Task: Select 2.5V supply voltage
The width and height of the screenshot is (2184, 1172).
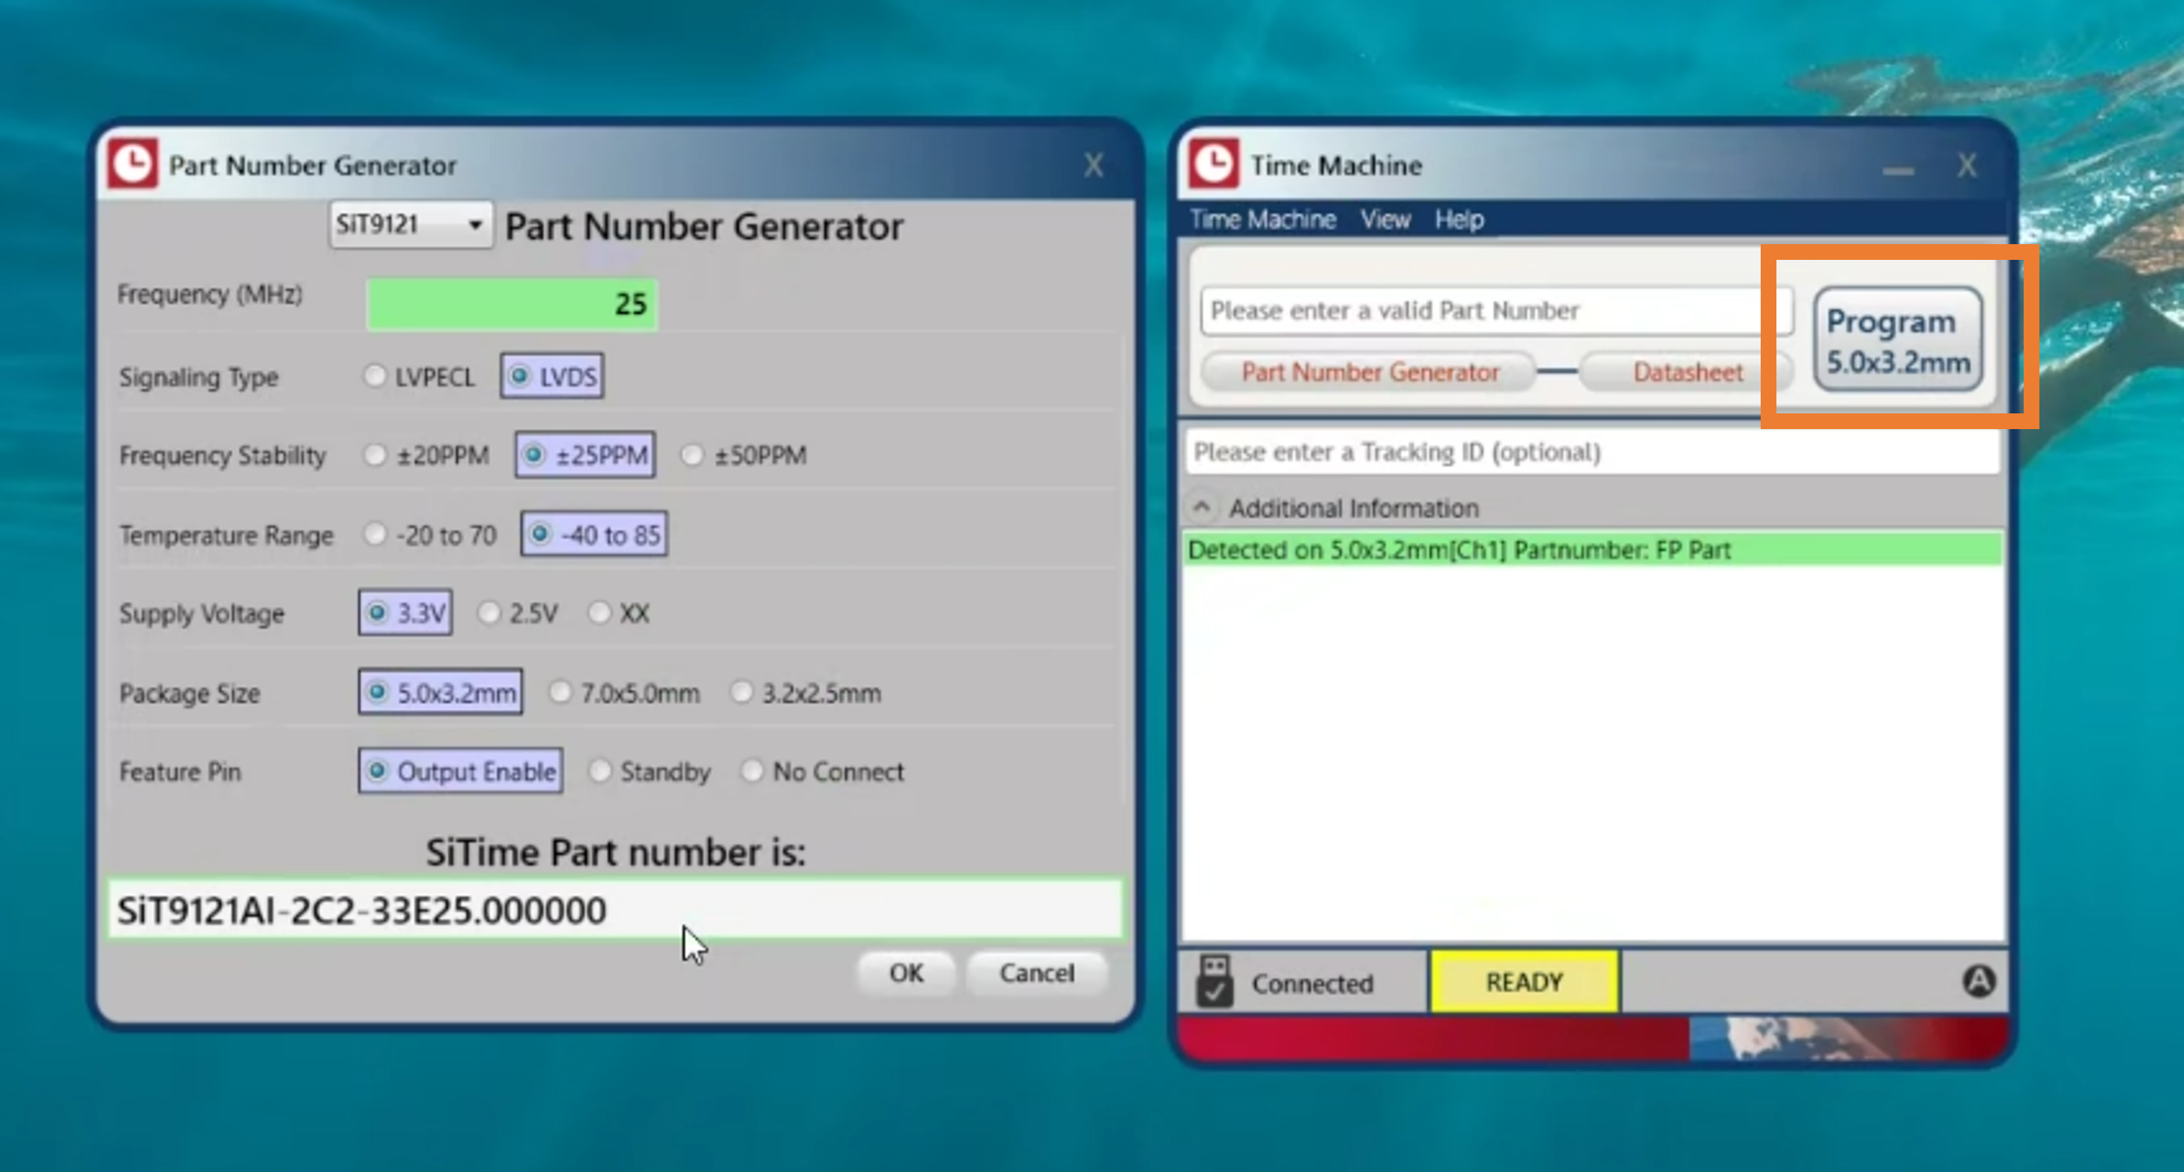Action: click(x=517, y=613)
